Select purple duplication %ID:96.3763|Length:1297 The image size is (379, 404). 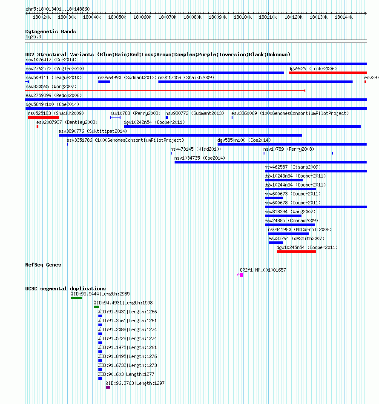point(108,387)
